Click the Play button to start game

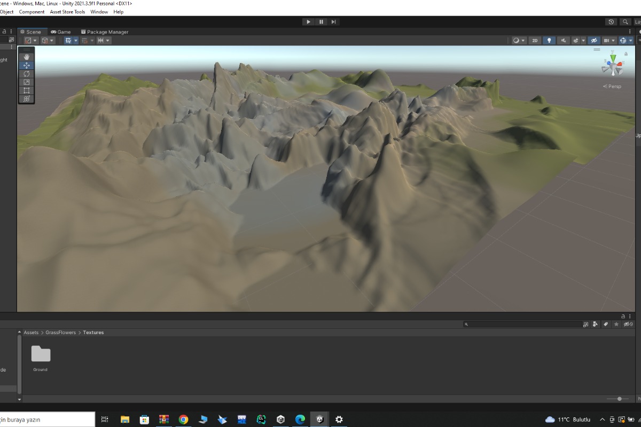coord(308,22)
